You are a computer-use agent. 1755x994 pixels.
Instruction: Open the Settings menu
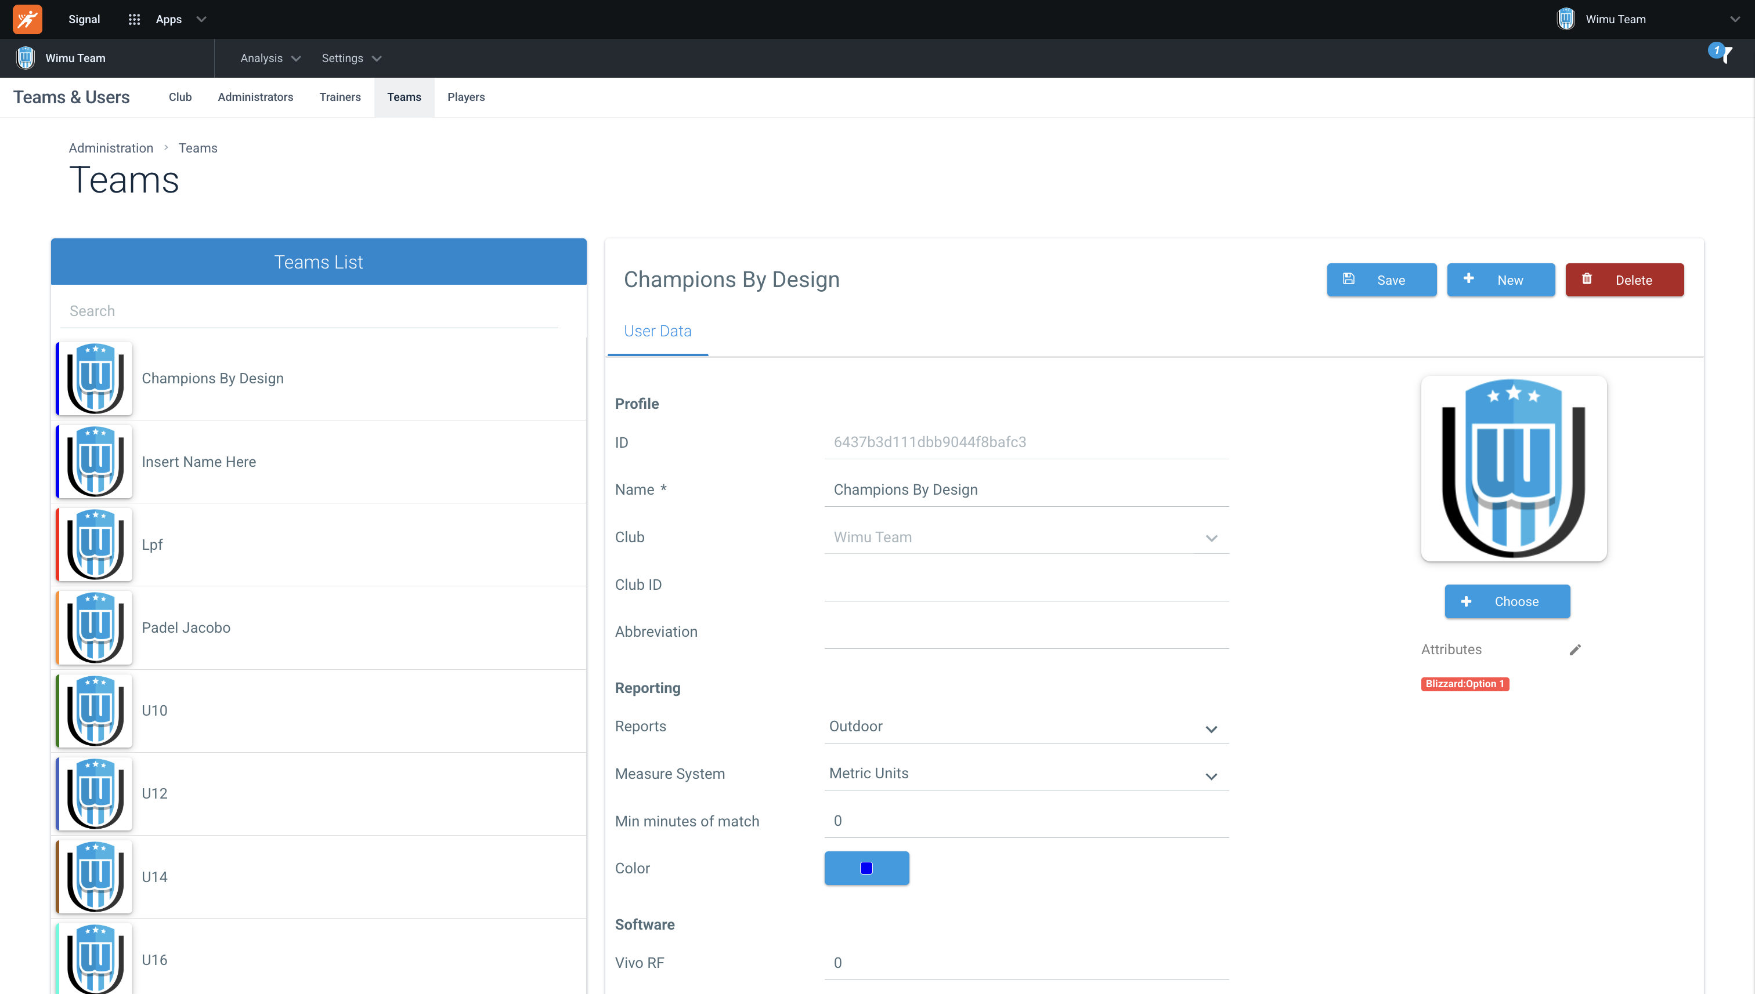pyautogui.click(x=351, y=58)
